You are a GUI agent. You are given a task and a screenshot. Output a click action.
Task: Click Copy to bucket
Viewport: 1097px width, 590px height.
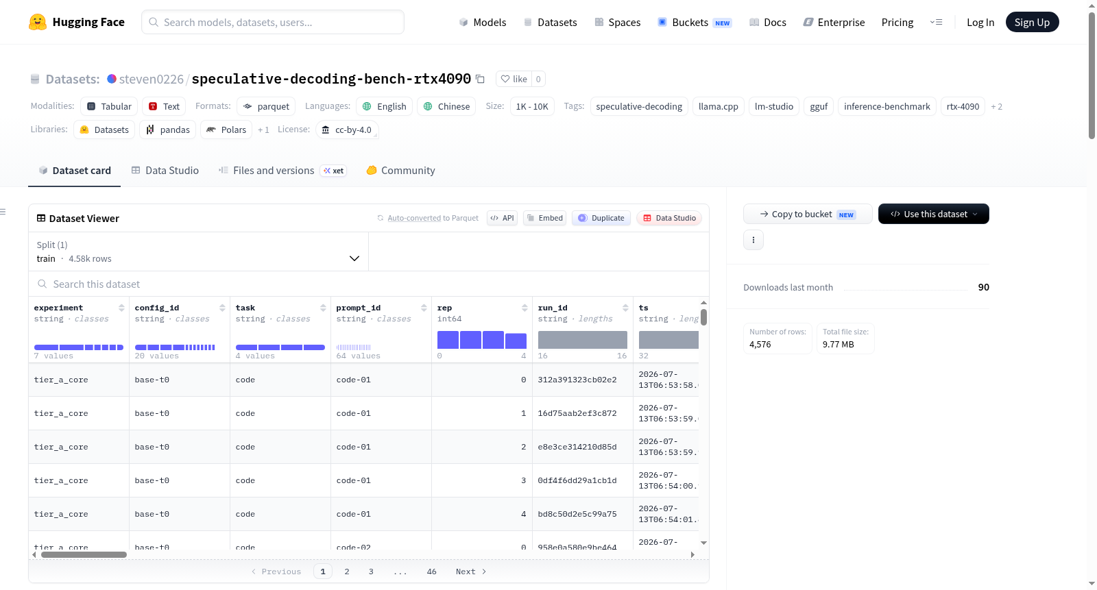point(808,214)
